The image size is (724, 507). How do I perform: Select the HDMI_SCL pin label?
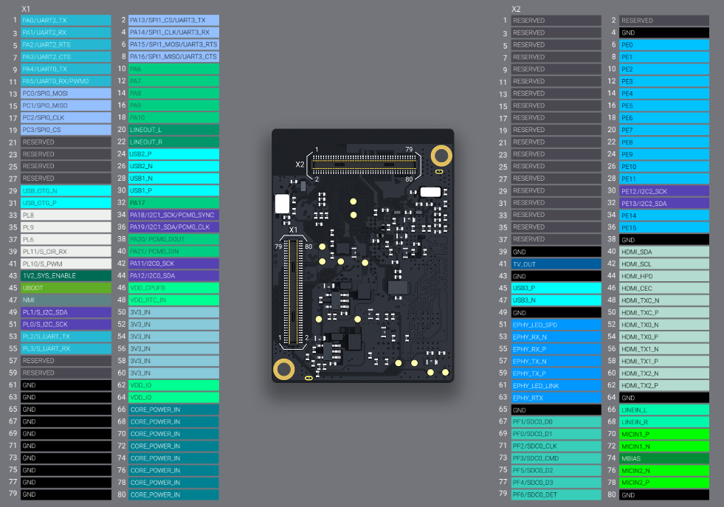click(x=664, y=264)
